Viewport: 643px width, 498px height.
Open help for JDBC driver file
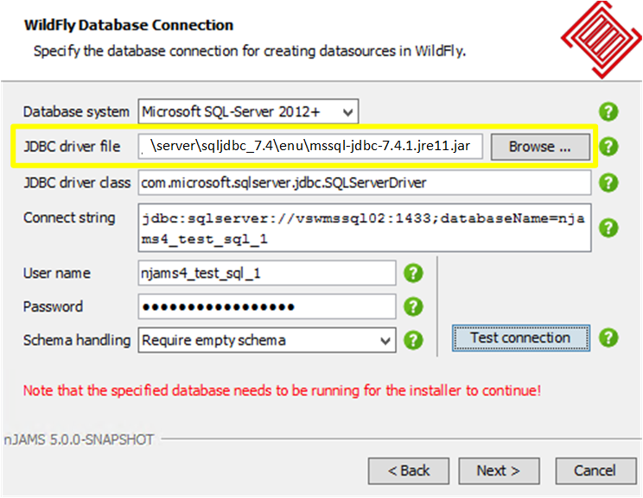(608, 146)
